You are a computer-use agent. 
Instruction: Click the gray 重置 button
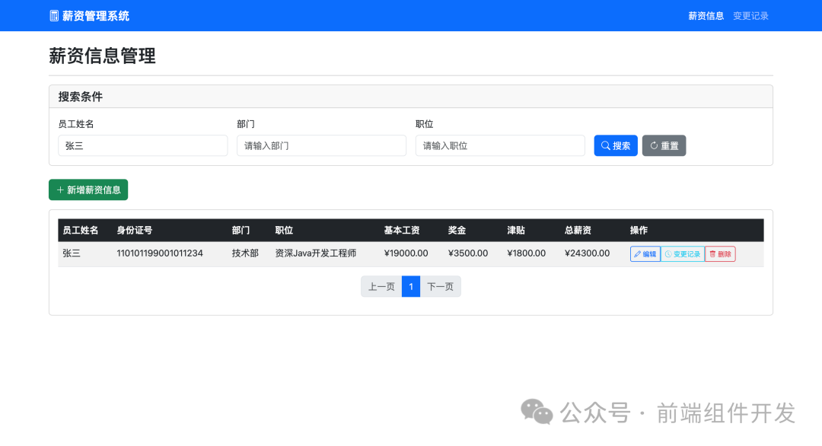click(664, 145)
